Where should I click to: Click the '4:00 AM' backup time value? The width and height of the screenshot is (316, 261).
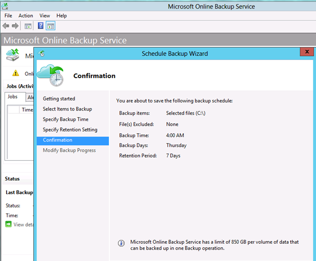pyautogui.click(x=175, y=135)
